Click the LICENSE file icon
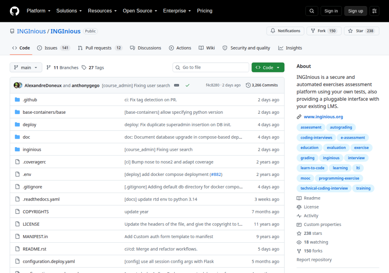 point(17,224)
